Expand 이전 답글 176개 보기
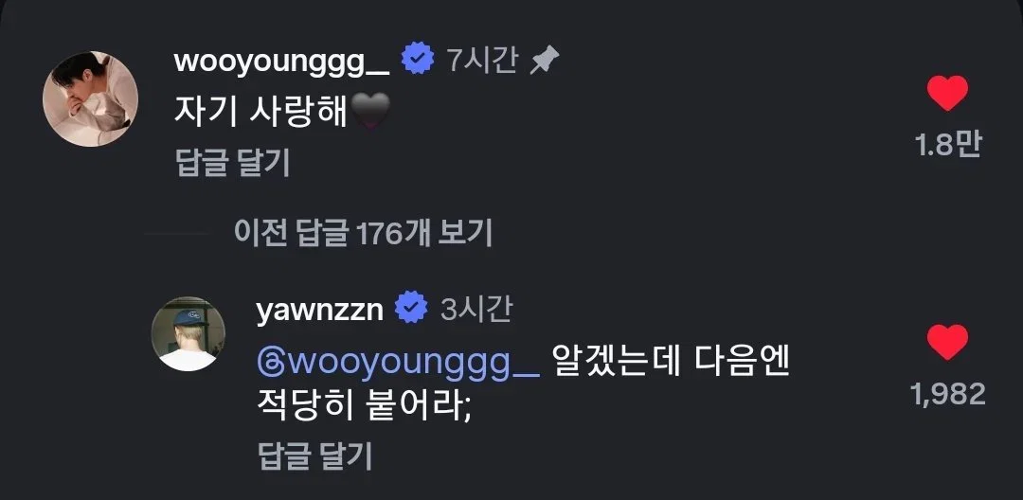The height and width of the screenshot is (500, 1023). coord(363,233)
